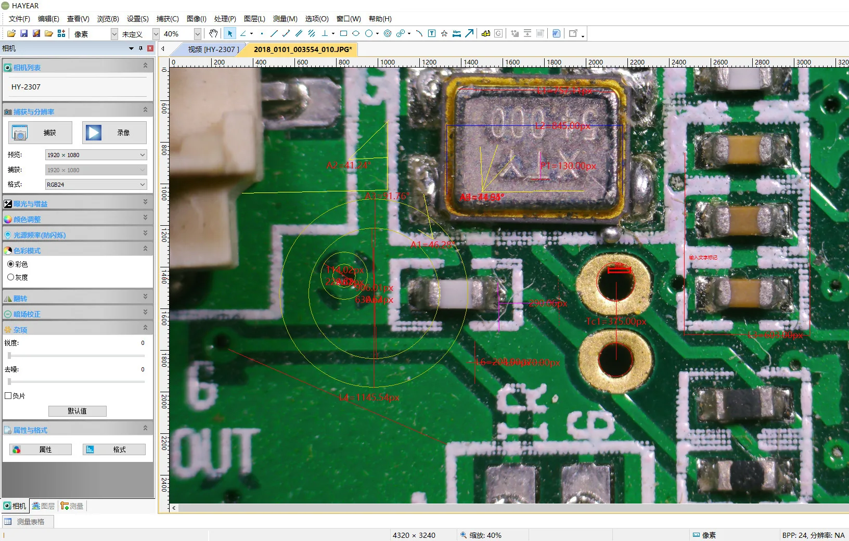Open the 捕获(C) menu

(x=168, y=19)
